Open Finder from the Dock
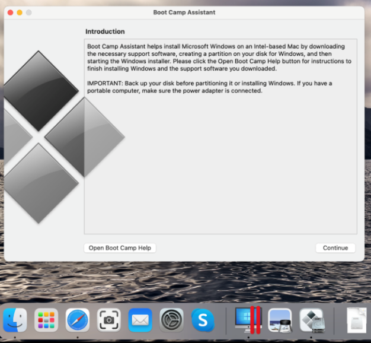The image size is (371, 343). pyautogui.click(x=15, y=320)
